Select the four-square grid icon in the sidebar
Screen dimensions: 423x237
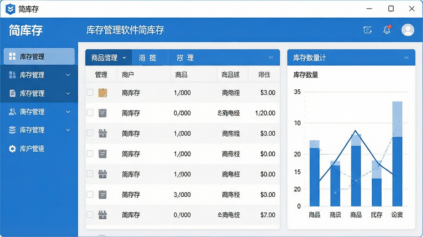(12, 56)
